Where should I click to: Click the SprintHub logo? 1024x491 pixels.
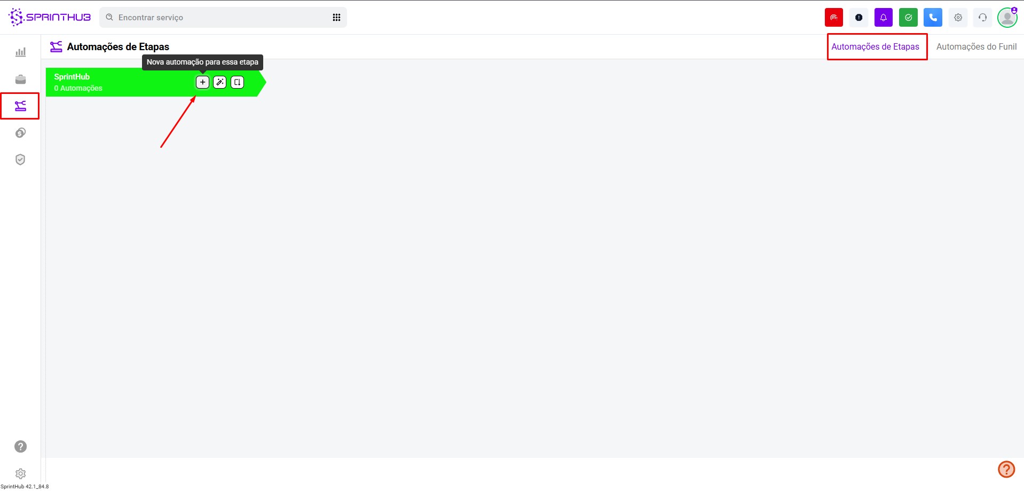point(50,17)
